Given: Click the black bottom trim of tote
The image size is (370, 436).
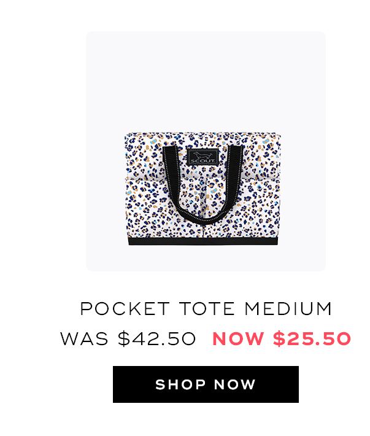Looking at the screenshot, I should pos(202,241).
